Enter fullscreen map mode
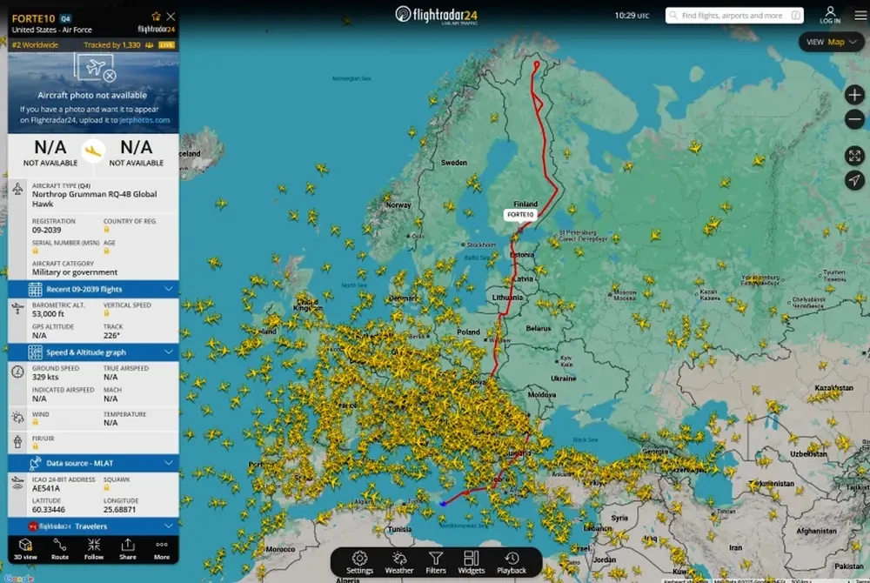The width and height of the screenshot is (870, 583). point(854,155)
